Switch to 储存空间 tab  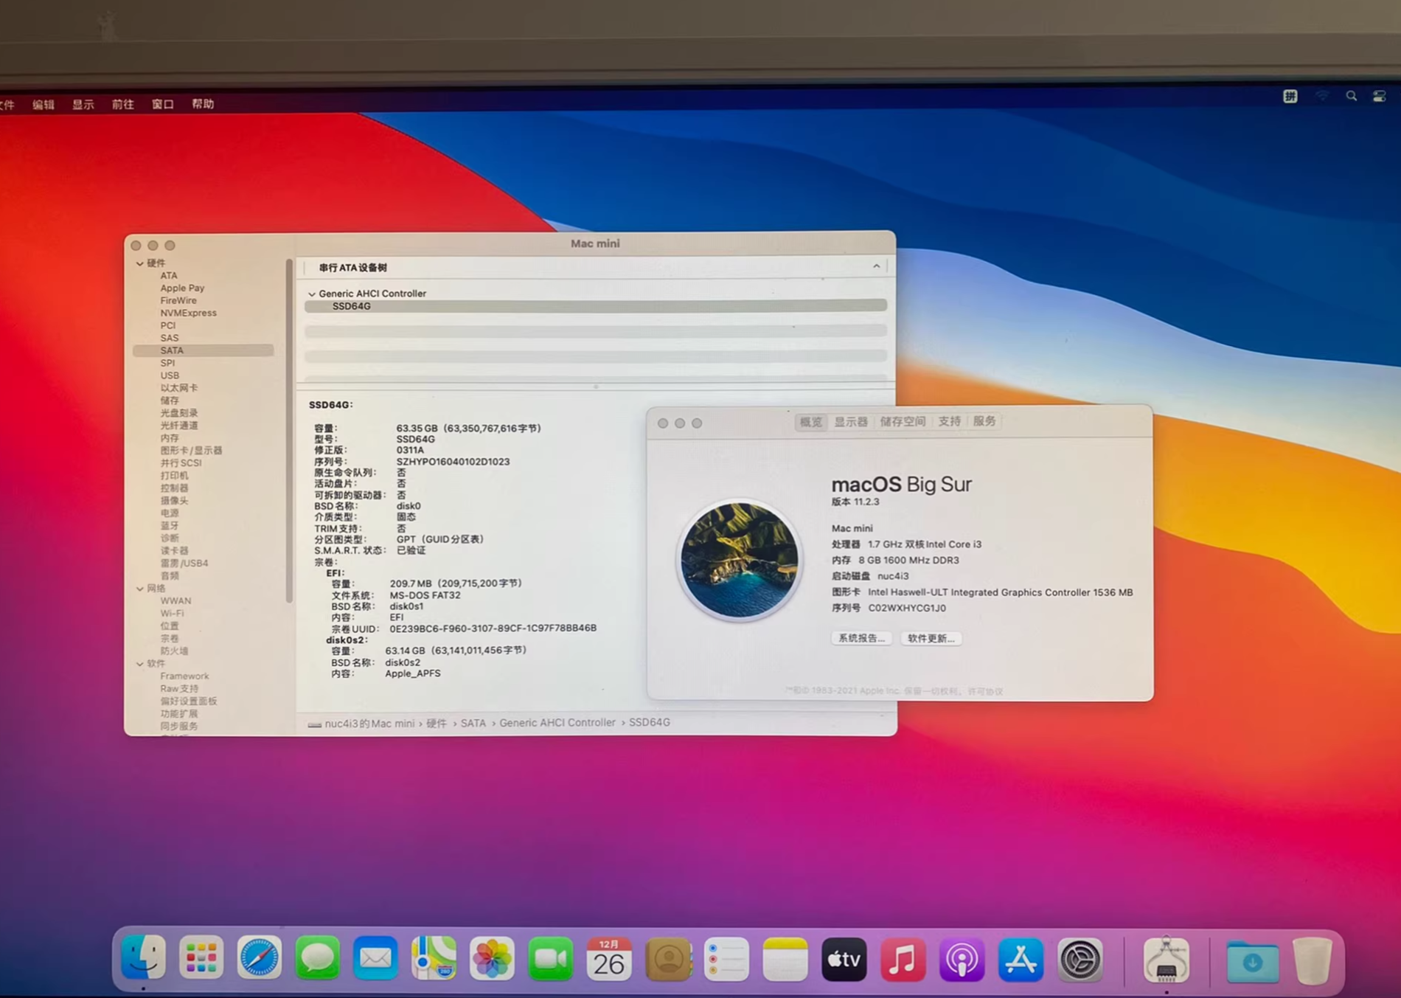click(x=903, y=421)
